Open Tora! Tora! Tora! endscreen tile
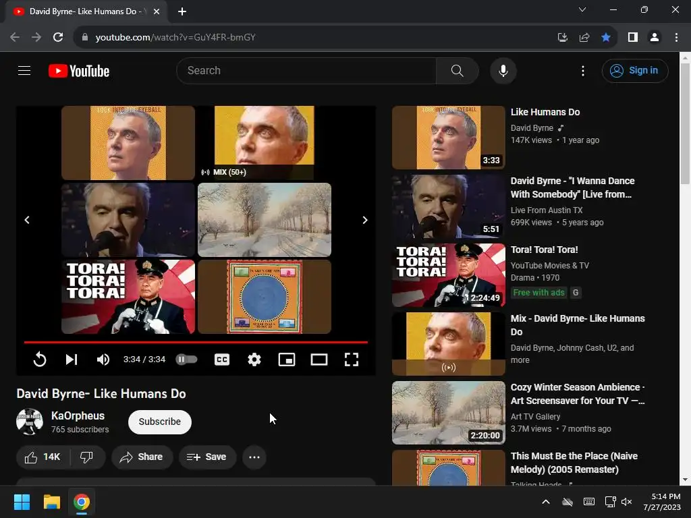 click(x=128, y=297)
